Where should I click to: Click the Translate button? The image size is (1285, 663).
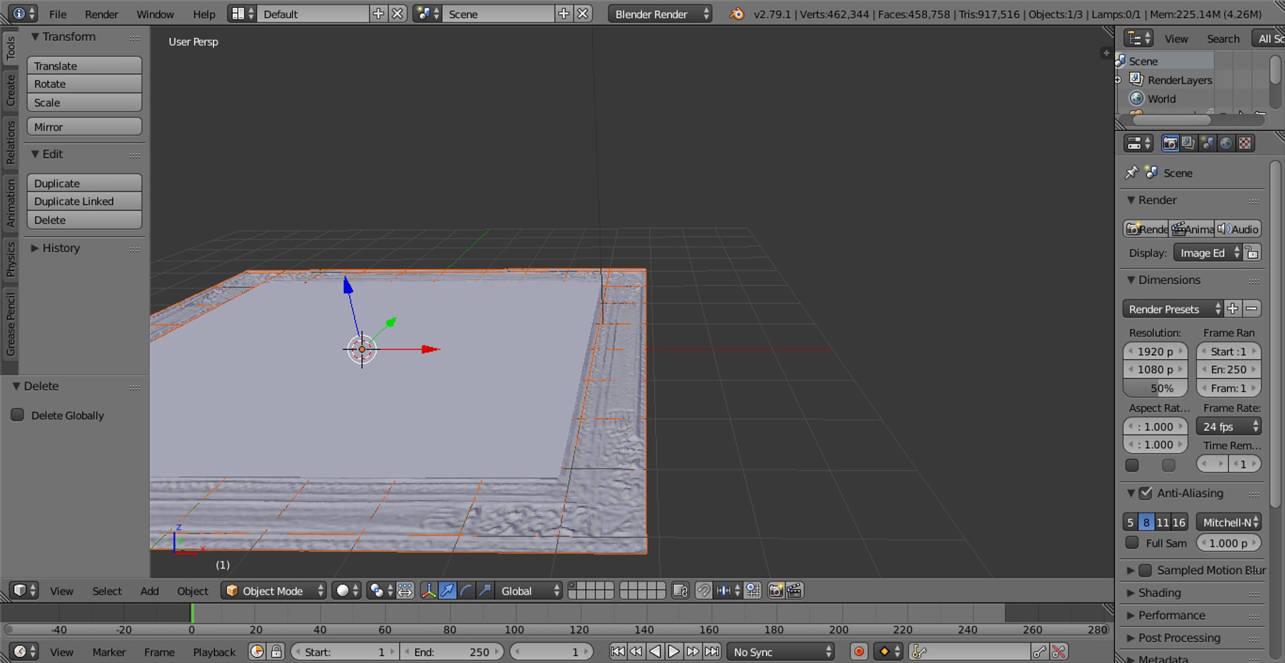tap(84, 65)
